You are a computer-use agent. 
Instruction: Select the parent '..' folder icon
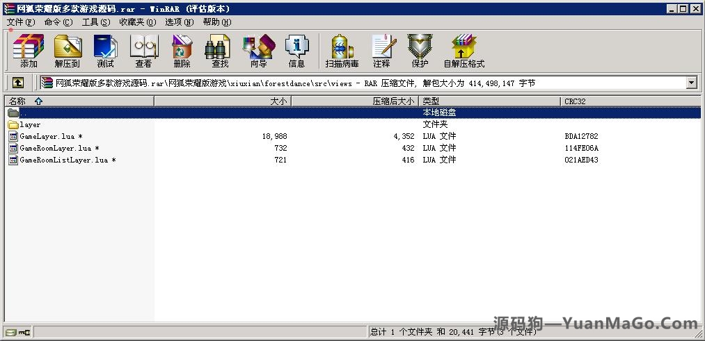(x=13, y=113)
